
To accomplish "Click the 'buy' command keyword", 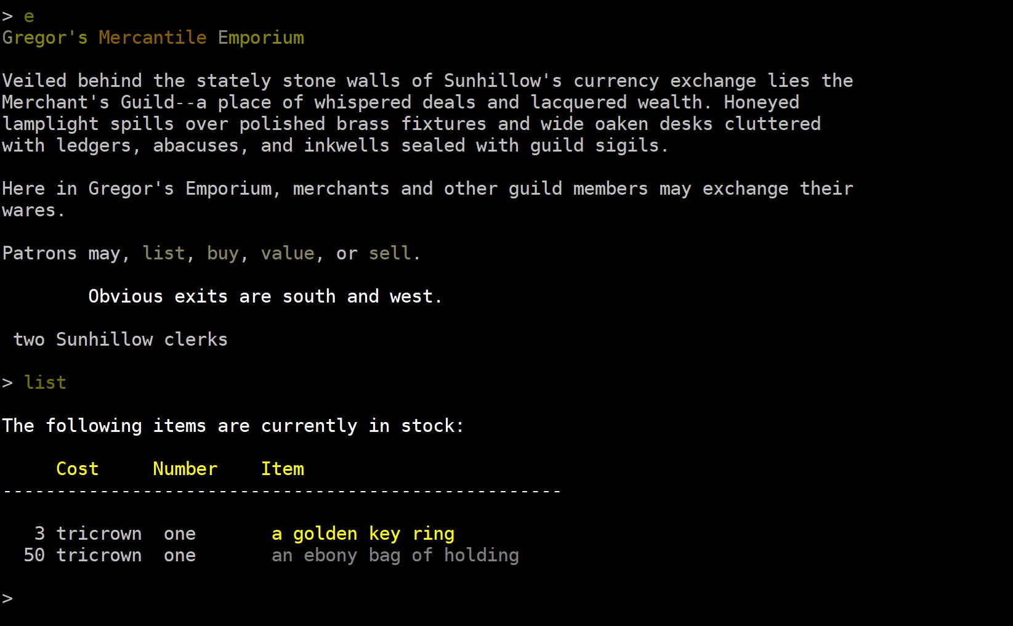I will click(x=223, y=253).
